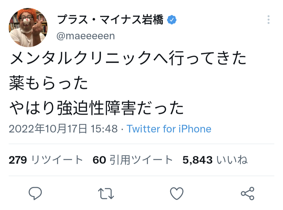This screenshot has height=210, width=283.
Task: Open the share icon options
Action: tap(248, 193)
